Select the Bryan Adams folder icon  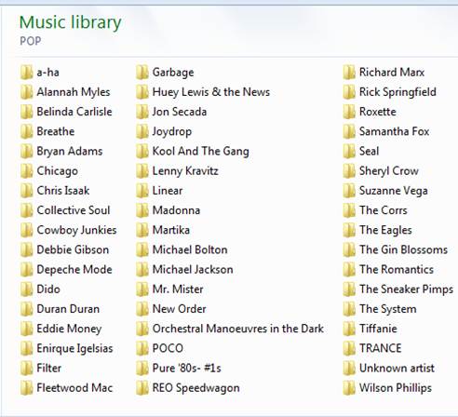pyautogui.click(x=27, y=151)
